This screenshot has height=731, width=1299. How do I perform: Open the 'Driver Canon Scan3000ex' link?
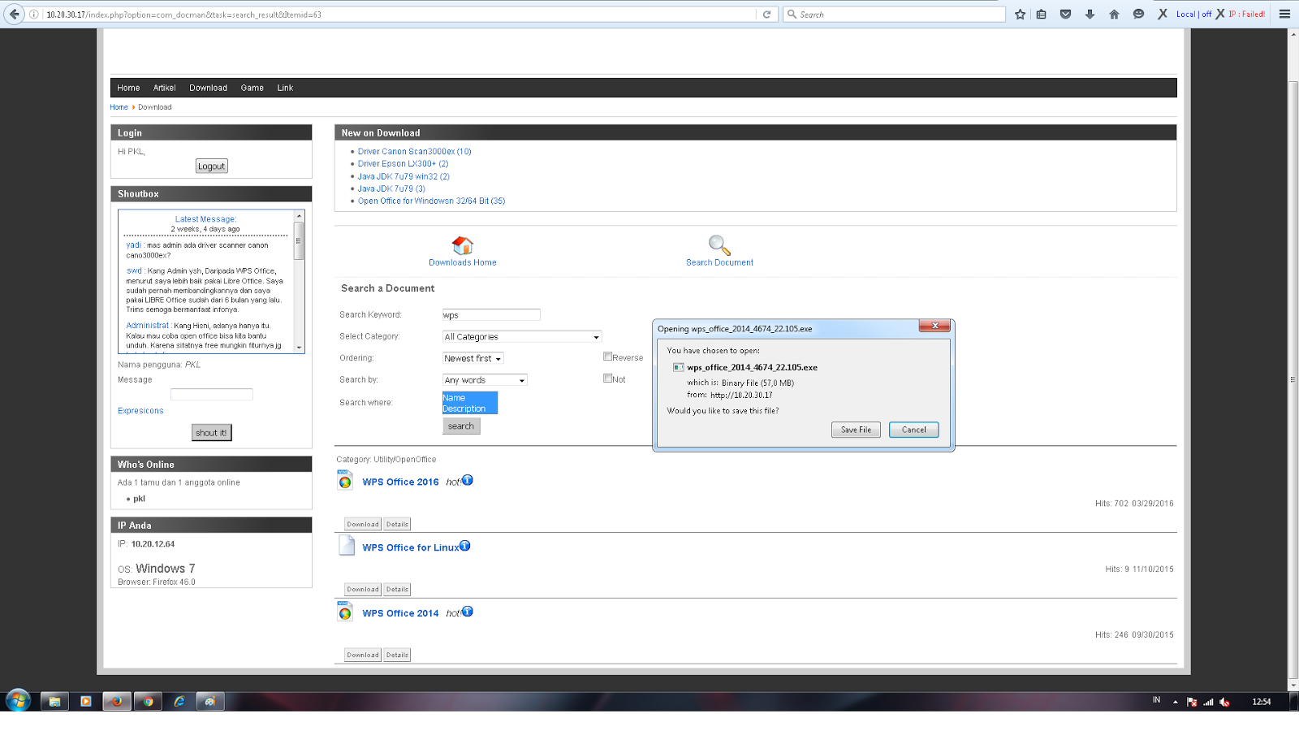[x=415, y=151]
